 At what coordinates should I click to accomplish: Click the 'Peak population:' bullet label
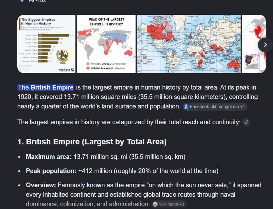coord(51,171)
